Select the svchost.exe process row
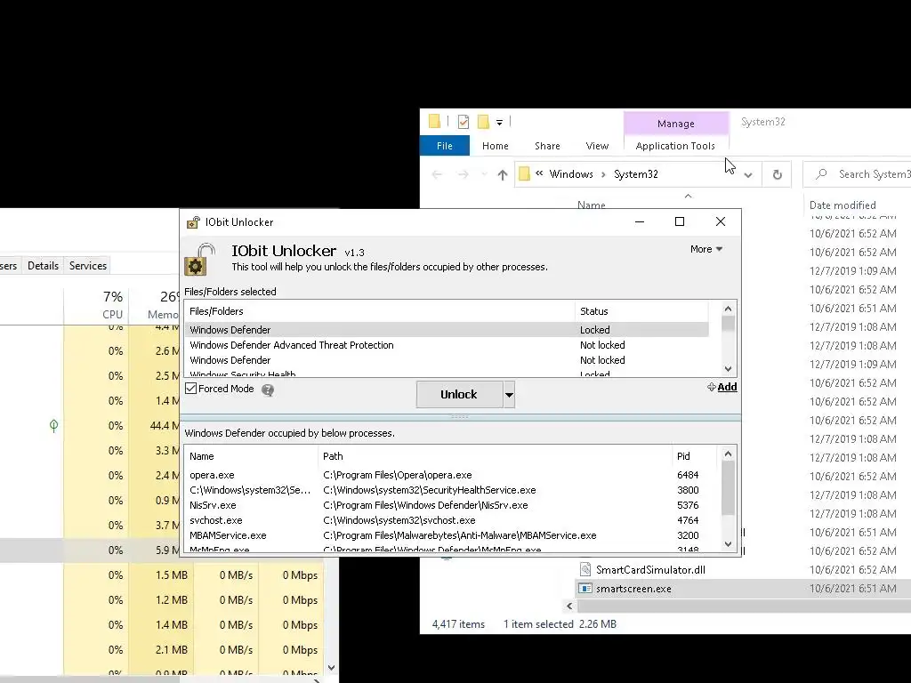911x683 pixels. [x=452, y=520]
